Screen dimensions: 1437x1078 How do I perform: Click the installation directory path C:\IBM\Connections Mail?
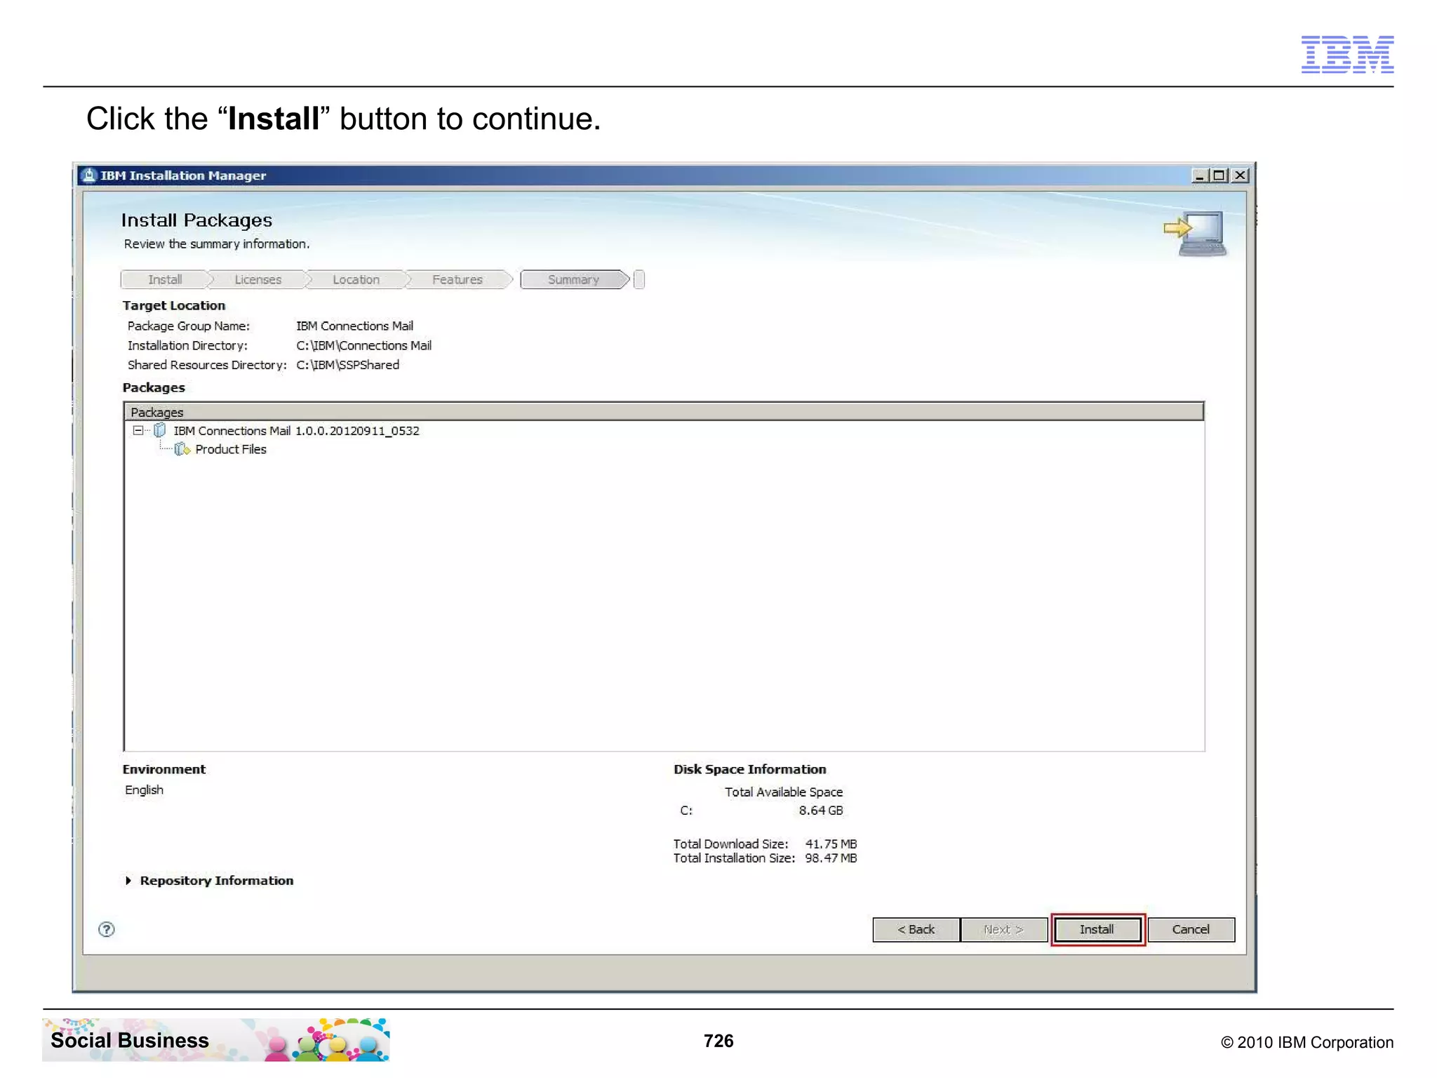[363, 345]
